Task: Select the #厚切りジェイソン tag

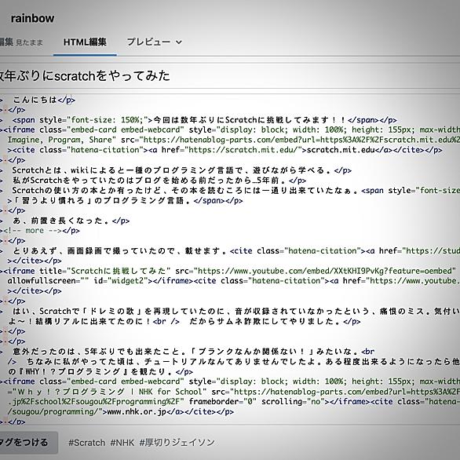Action: pyautogui.click(x=177, y=443)
